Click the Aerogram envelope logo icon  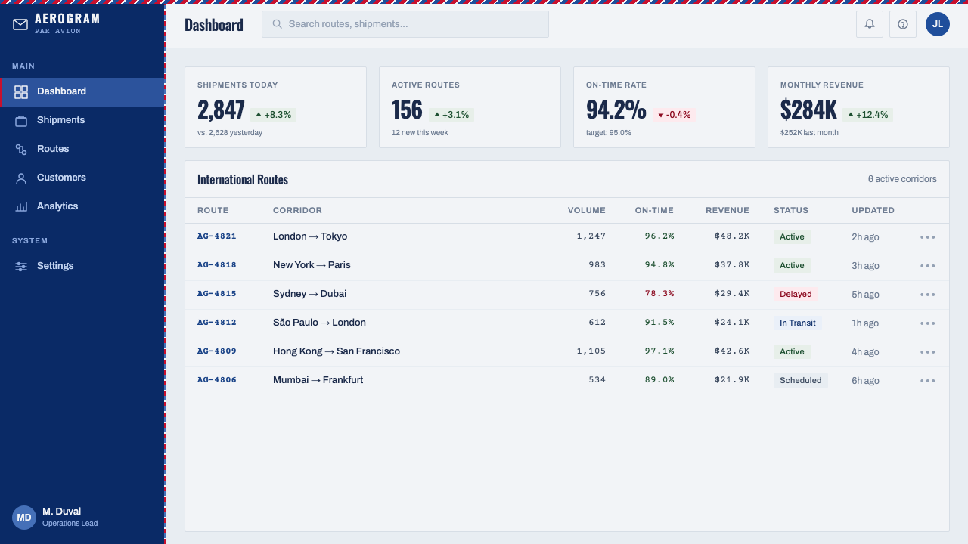pyautogui.click(x=20, y=25)
